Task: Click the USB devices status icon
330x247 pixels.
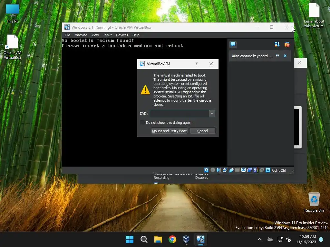Action: tap(231, 170)
